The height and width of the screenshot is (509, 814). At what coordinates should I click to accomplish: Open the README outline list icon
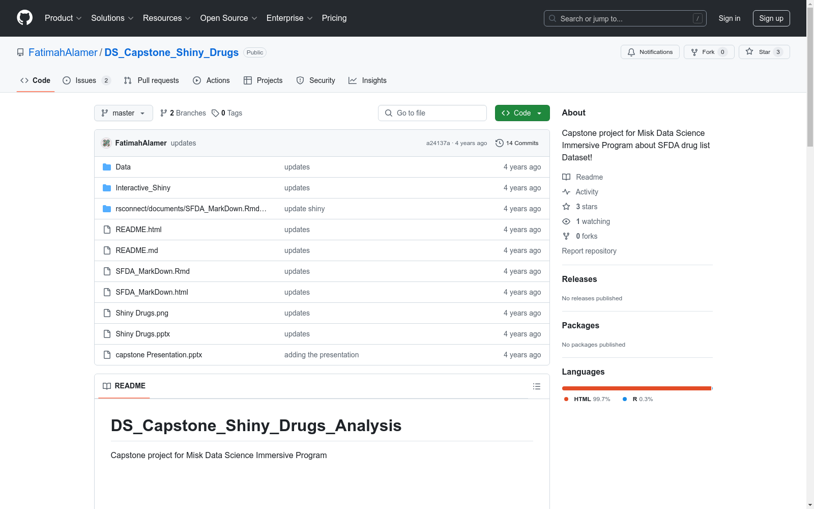point(536,386)
